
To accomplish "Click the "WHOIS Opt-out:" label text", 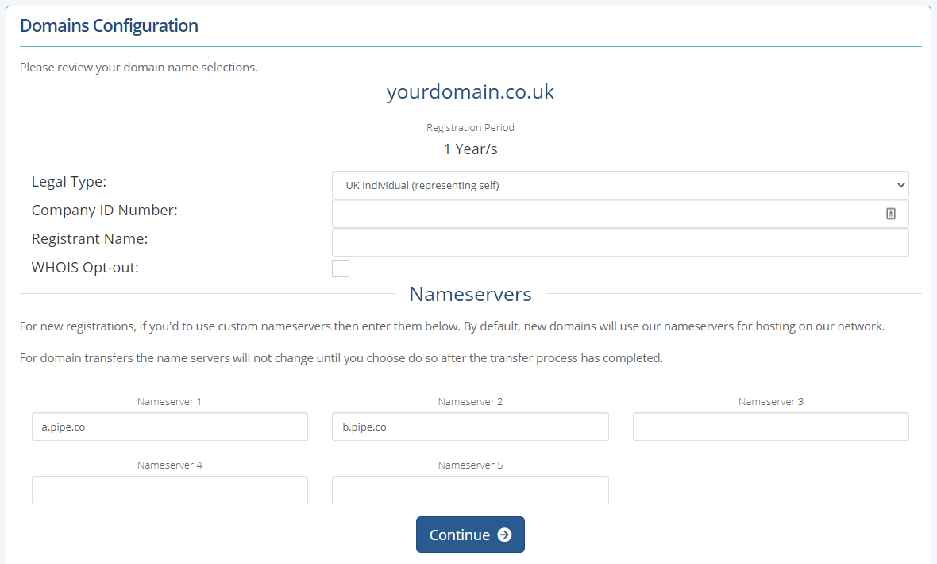I will [x=85, y=268].
